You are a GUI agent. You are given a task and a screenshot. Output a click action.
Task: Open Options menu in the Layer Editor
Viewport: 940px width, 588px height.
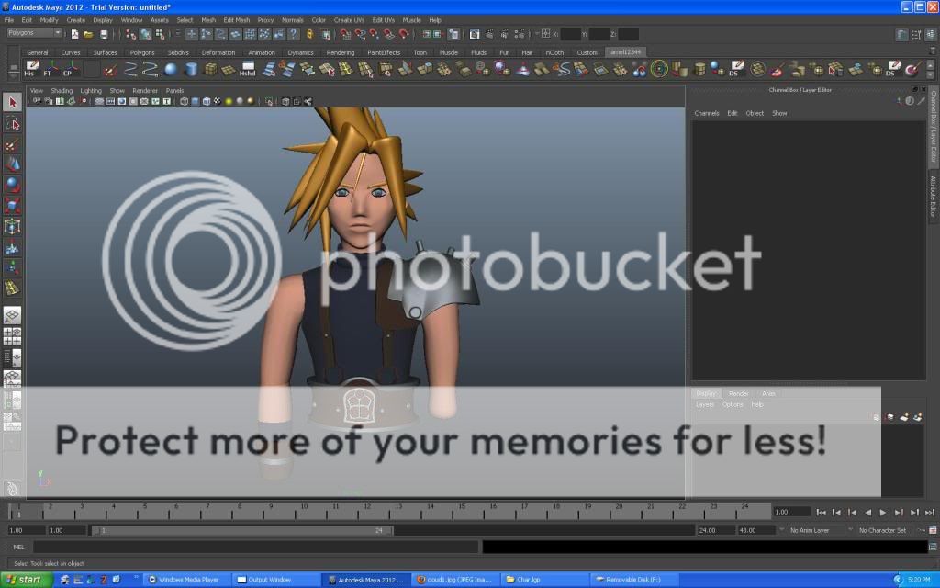[733, 405]
